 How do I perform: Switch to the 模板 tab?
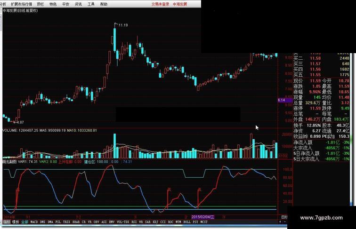tap(16, 222)
